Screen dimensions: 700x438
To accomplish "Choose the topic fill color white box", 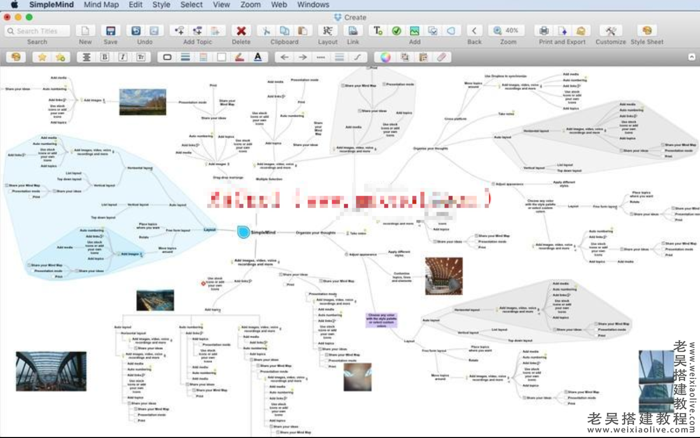I will [222, 57].
